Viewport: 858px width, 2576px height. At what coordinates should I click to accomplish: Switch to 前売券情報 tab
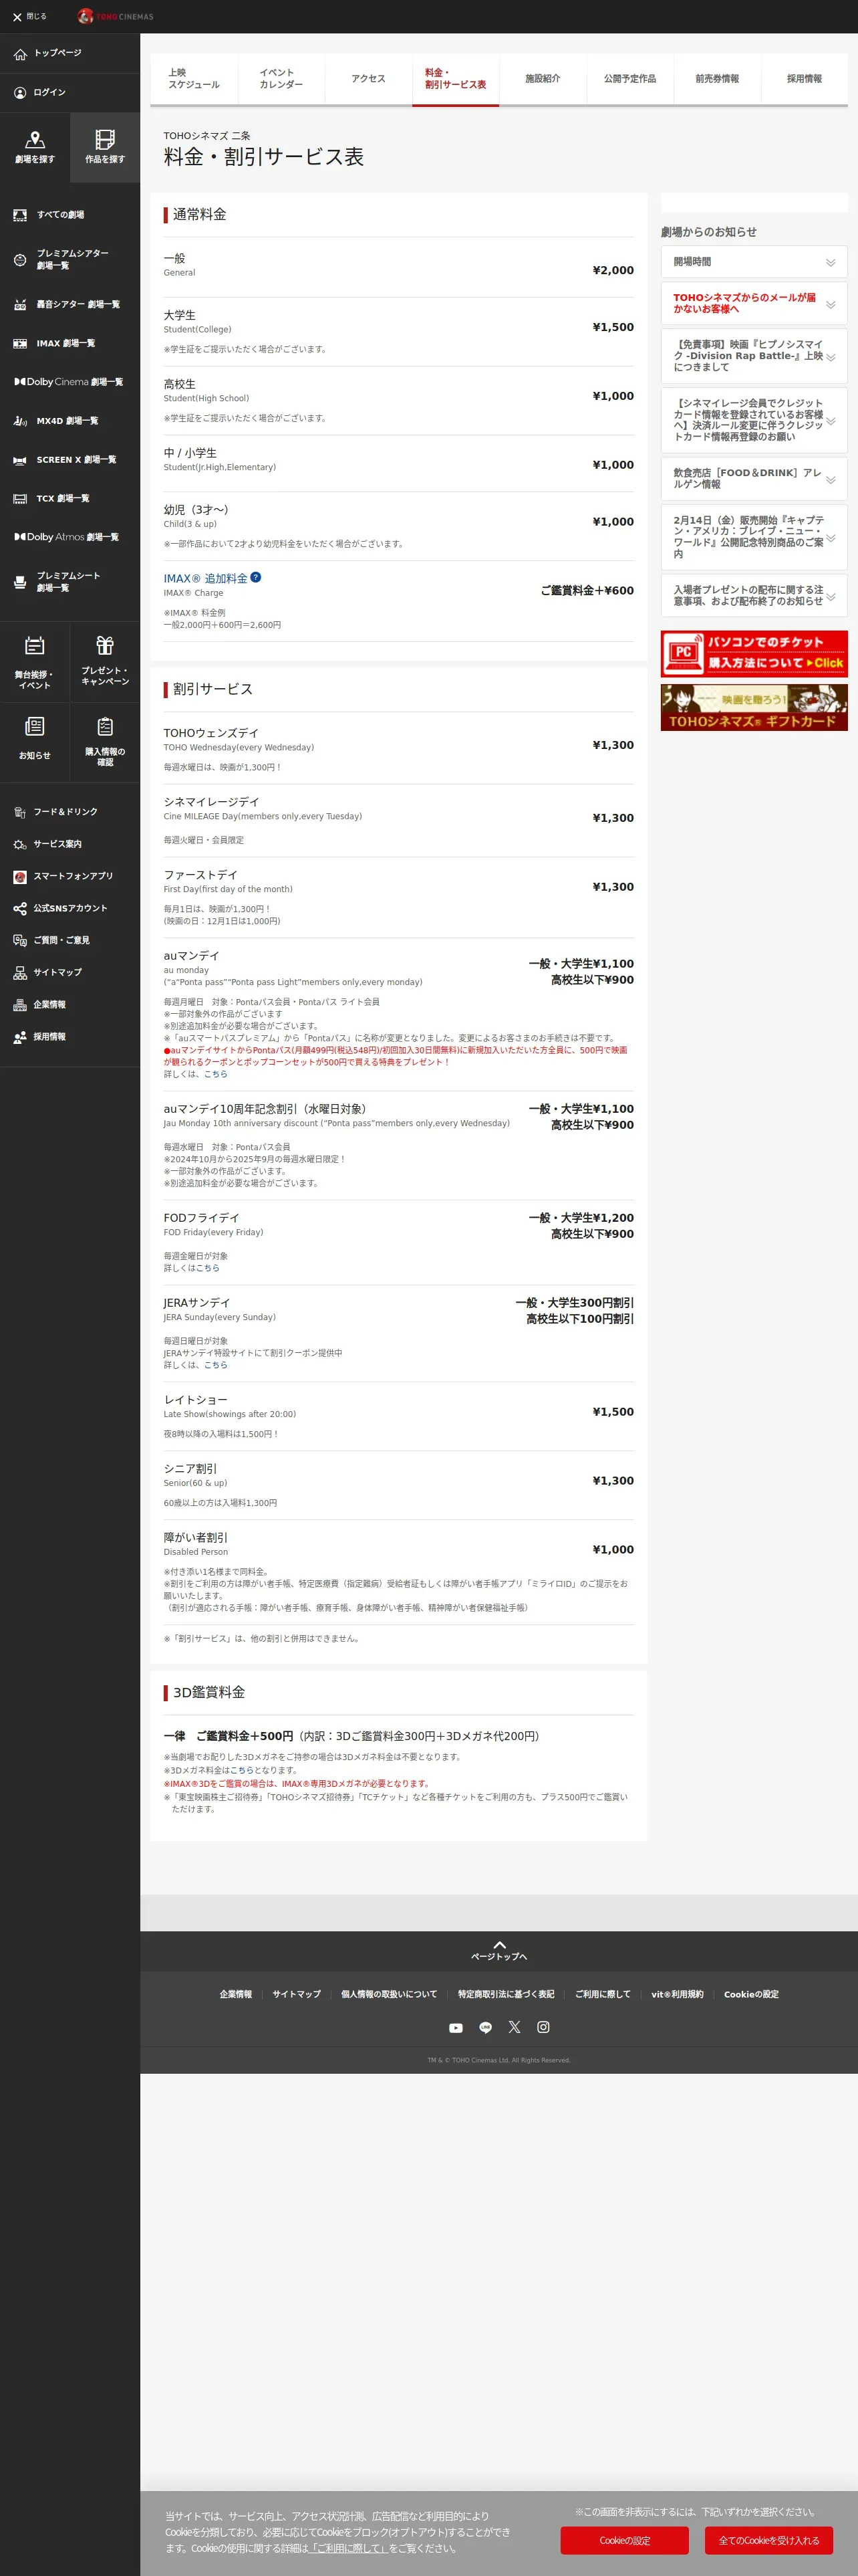coord(717,79)
